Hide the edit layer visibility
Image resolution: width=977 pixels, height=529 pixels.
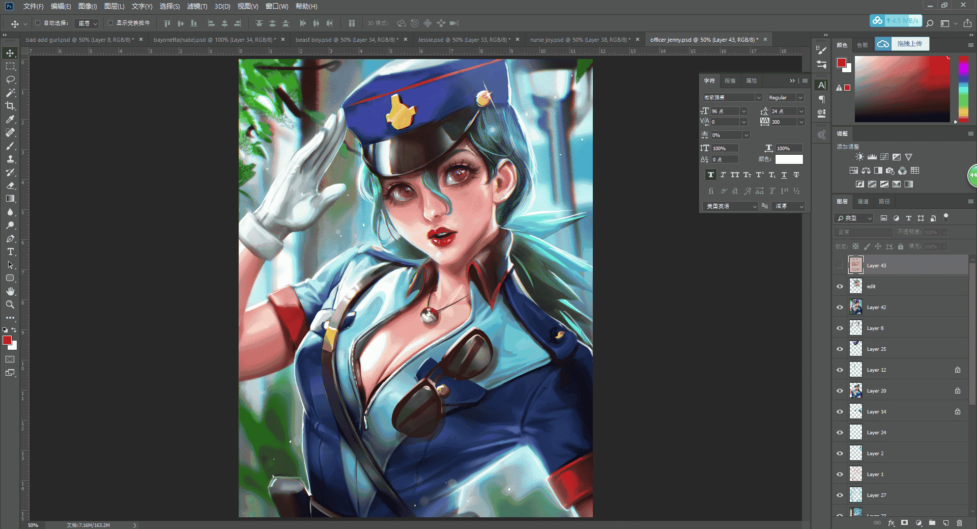coord(840,286)
